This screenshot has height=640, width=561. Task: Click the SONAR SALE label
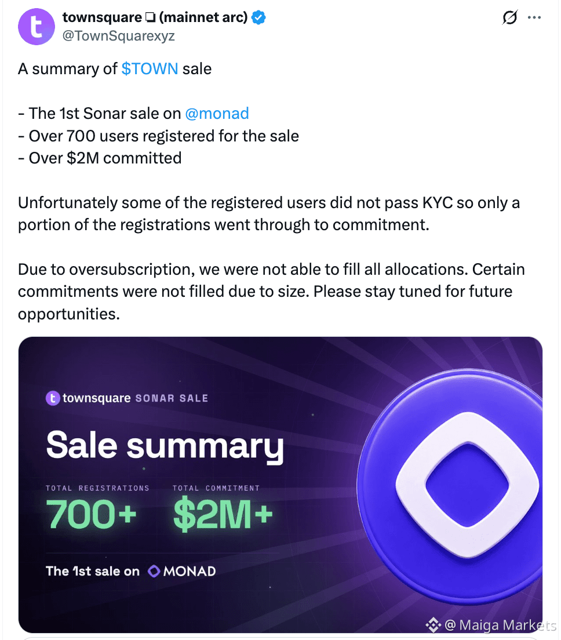click(172, 398)
